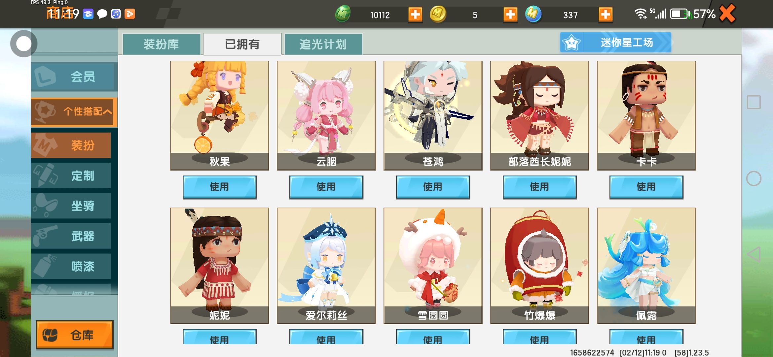This screenshot has height=357, width=773.
Task: Add more gold mini coins
Action: [x=510, y=15]
